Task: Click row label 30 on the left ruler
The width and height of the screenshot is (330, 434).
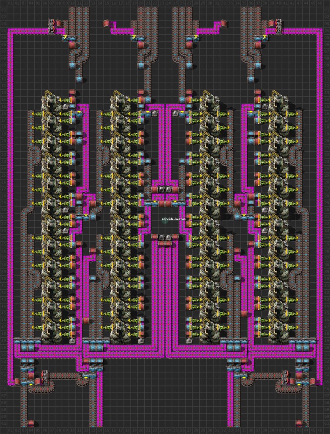Action: 3,210
